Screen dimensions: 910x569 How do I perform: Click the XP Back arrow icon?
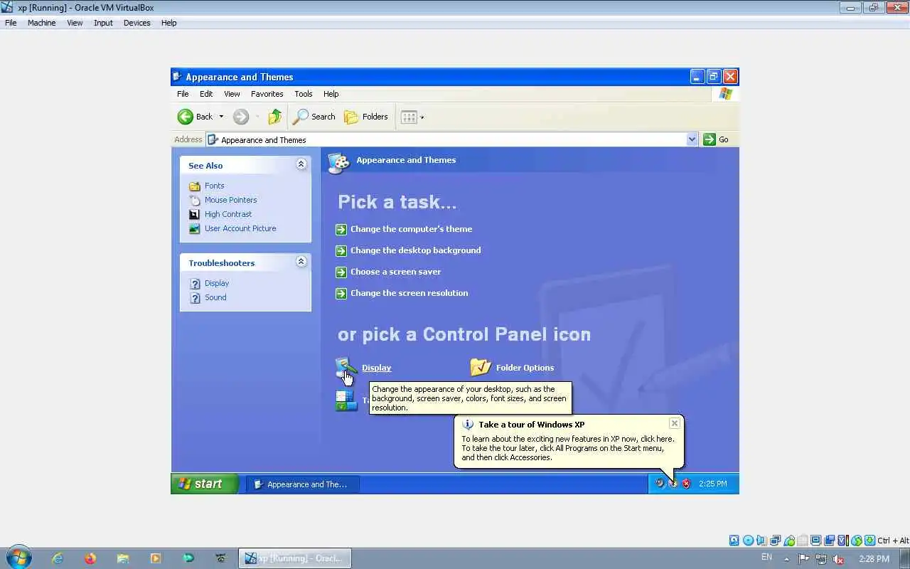click(186, 117)
